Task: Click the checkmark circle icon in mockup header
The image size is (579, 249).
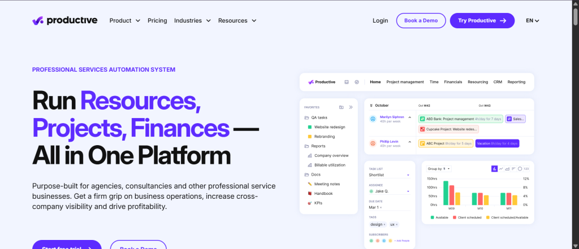Action: (357, 82)
